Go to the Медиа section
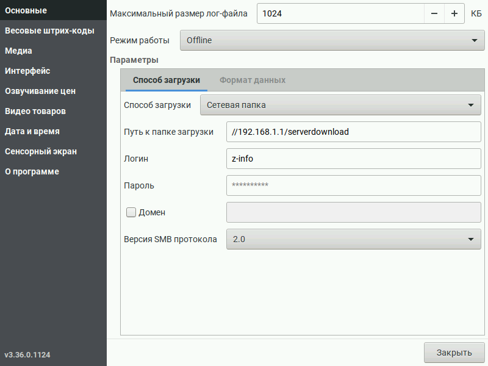 (53, 51)
